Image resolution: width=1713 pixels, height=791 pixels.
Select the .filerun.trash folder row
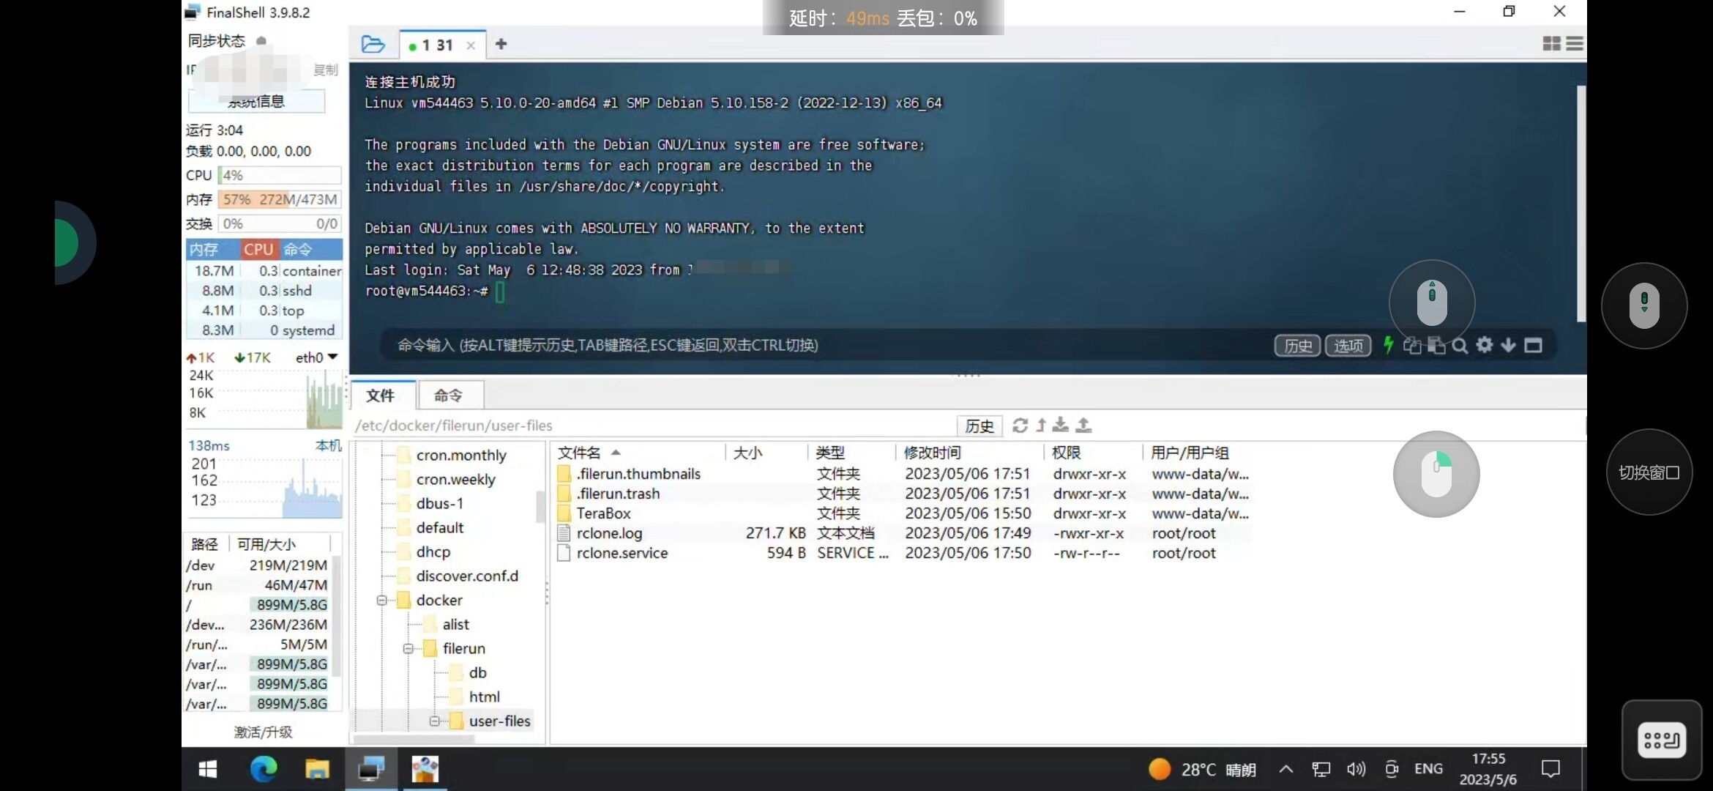click(x=903, y=494)
